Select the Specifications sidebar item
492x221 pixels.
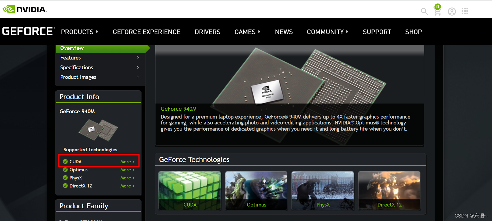click(x=100, y=67)
